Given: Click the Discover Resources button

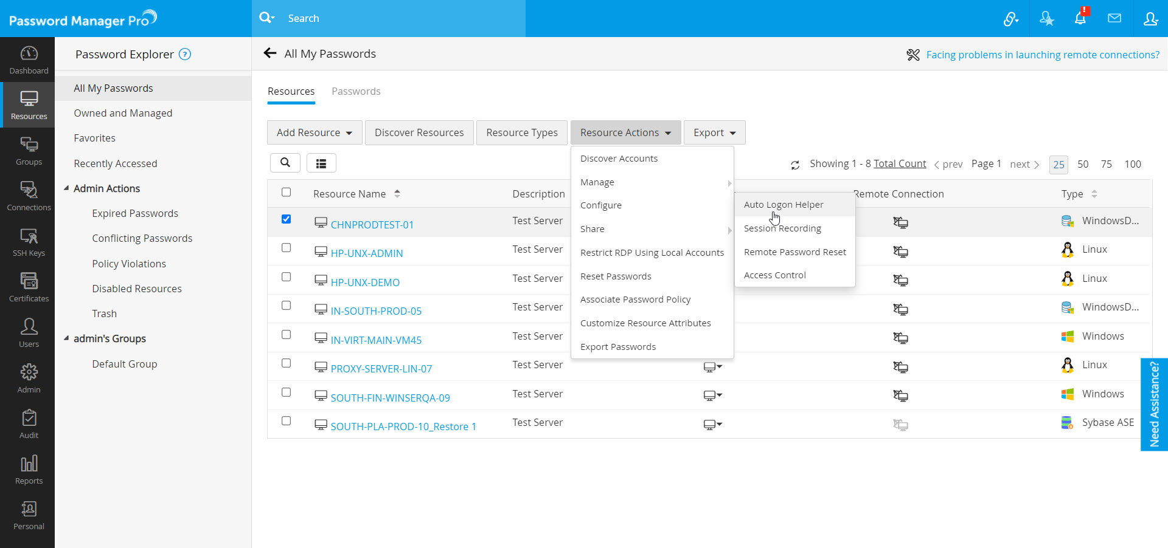Looking at the screenshot, I should coord(419,132).
